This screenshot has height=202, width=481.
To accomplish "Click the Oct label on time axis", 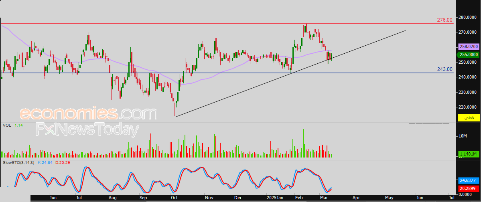I will point(175,198).
